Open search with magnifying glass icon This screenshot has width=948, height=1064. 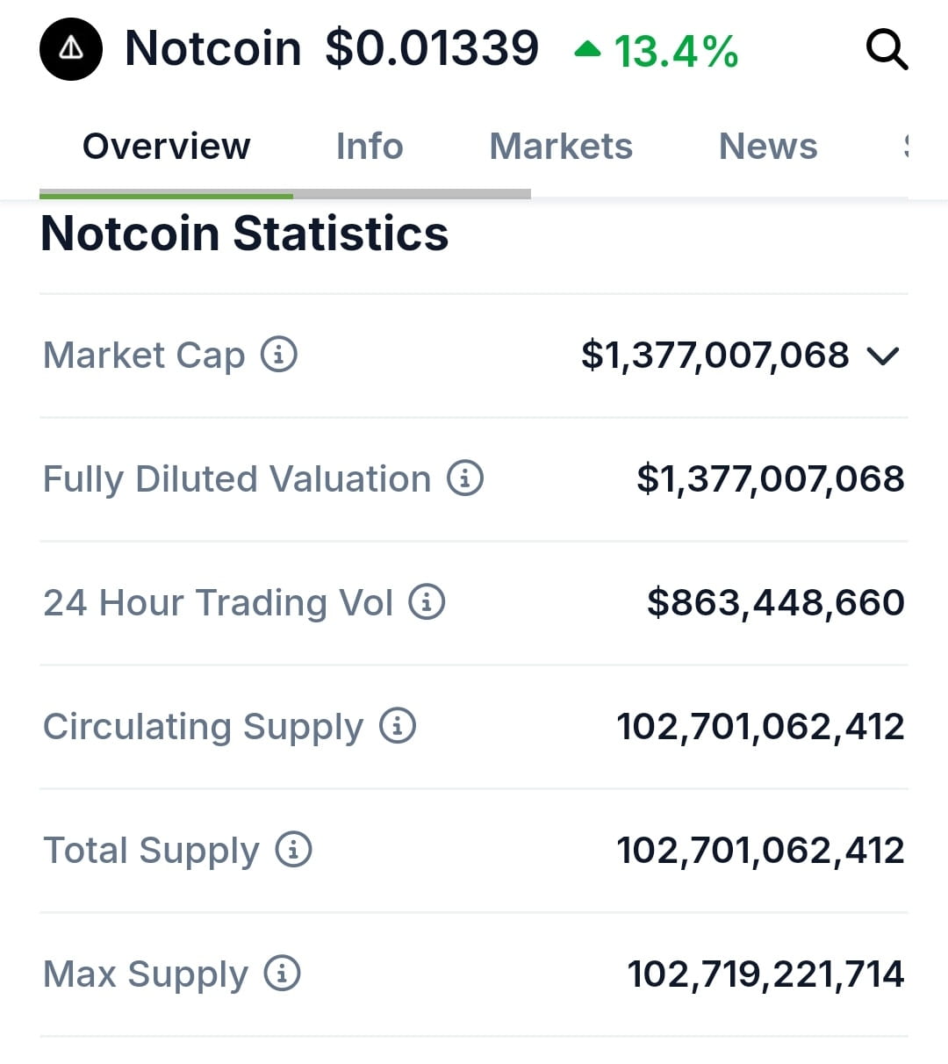click(x=887, y=49)
